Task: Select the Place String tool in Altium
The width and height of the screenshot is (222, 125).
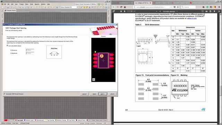Action: click(x=89, y=7)
